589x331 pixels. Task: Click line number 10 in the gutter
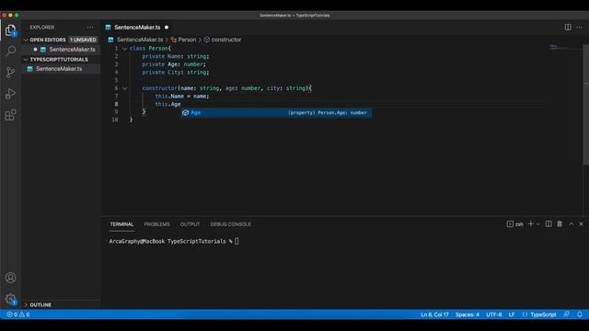pyautogui.click(x=115, y=120)
